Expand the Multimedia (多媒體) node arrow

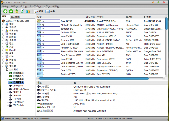3,40
